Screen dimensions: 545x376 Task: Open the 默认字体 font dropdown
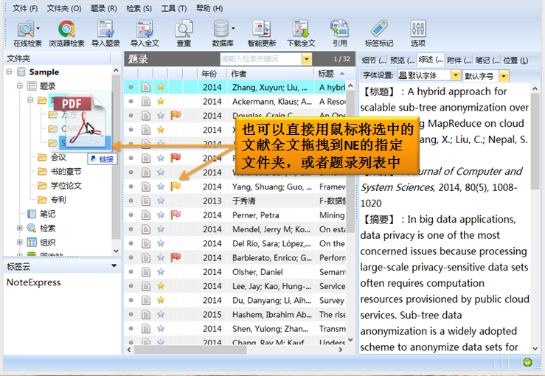pos(456,75)
